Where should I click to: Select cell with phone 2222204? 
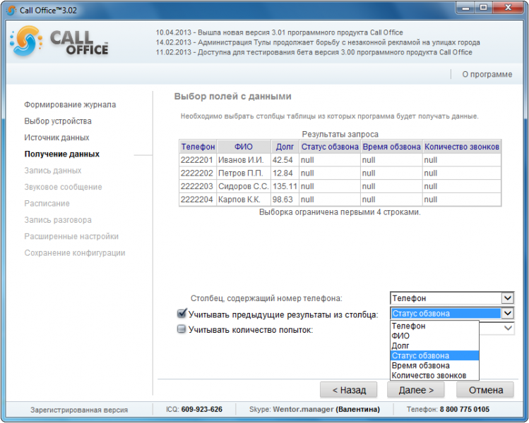[198, 200]
